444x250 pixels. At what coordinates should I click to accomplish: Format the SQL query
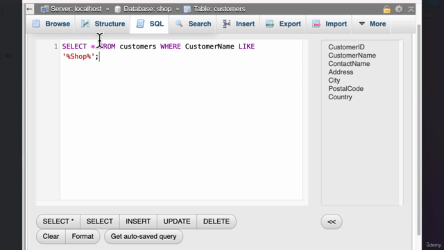[x=83, y=236]
